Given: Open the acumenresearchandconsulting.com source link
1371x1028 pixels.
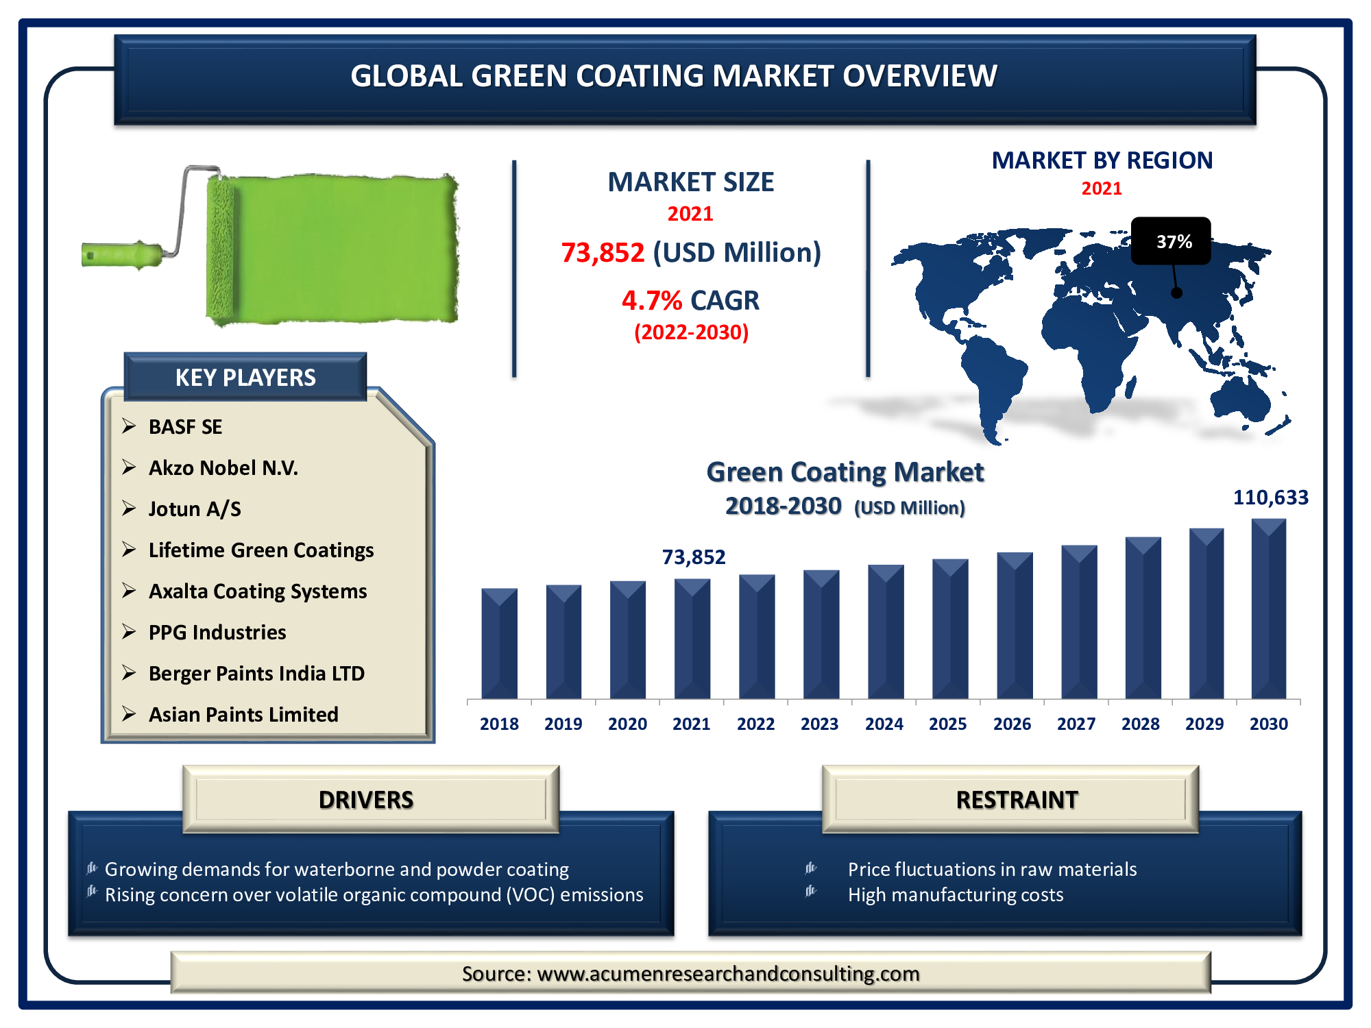Looking at the screenshot, I should pos(727,974).
